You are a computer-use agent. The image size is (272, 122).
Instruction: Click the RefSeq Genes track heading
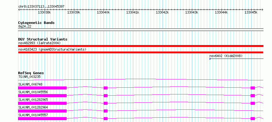pyautogui.click(x=31, y=73)
